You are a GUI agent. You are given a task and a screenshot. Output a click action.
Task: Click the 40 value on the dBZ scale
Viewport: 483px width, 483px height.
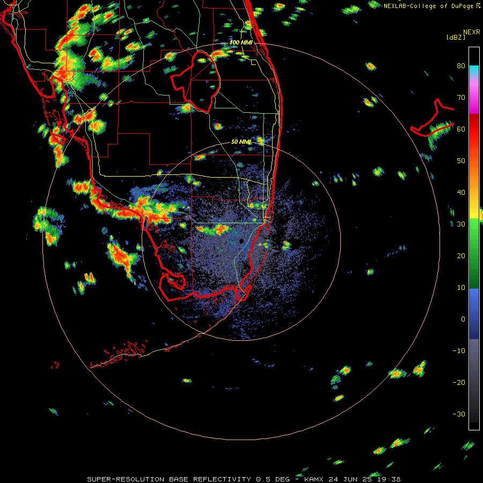tap(461, 193)
